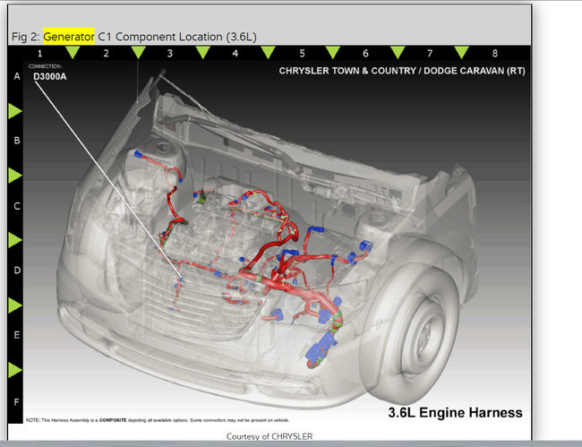Image resolution: width=582 pixels, height=447 pixels.
Task: Click green triangle marker between rows E and F
Action: click(15, 370)
